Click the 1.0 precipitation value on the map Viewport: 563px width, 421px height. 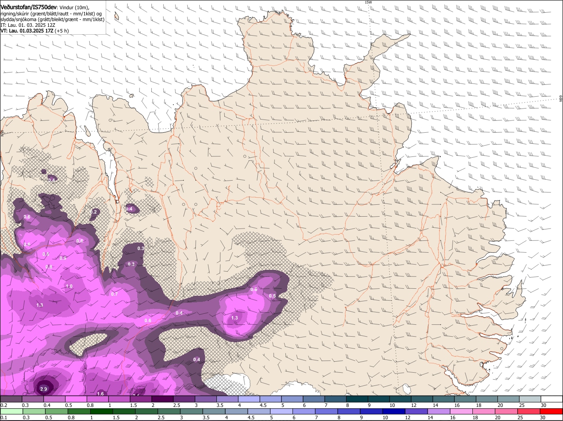pos(69,286)
